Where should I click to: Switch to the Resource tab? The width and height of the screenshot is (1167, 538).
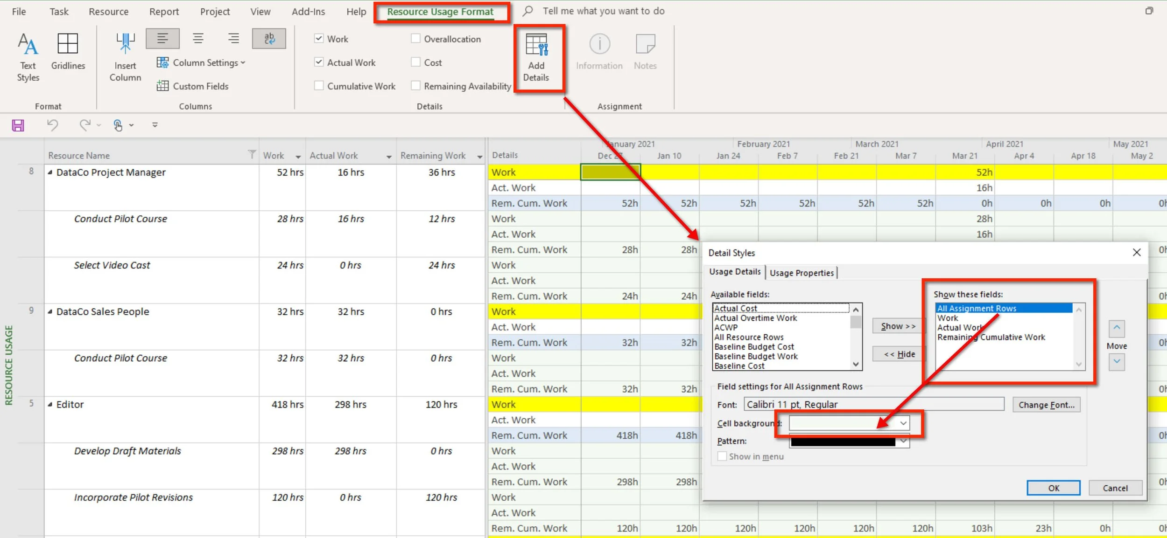[109, 11]
